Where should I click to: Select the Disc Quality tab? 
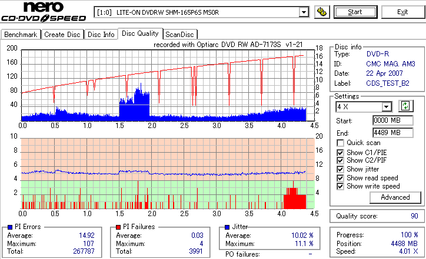(x=140, y=33)
